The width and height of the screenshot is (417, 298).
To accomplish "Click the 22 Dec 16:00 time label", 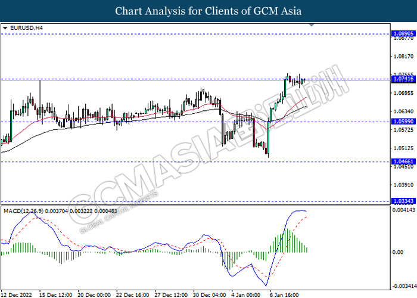I will click(x=132, y=295).
